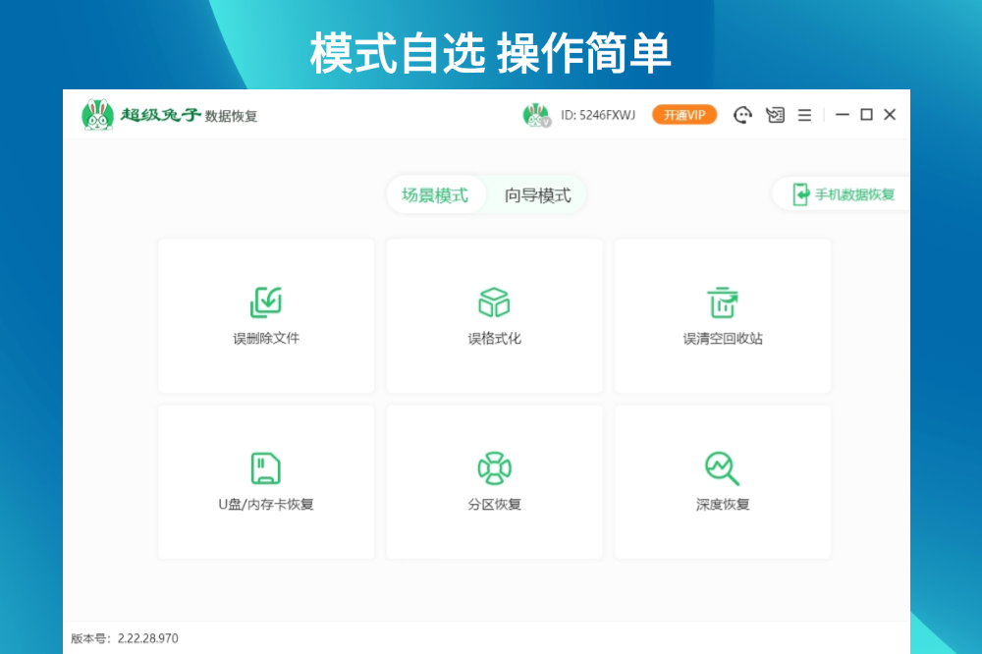Select the 误格式化 box icon
The width and height of the screenshot is (982, 654).
pyautogui.click(x=494, y=302)
